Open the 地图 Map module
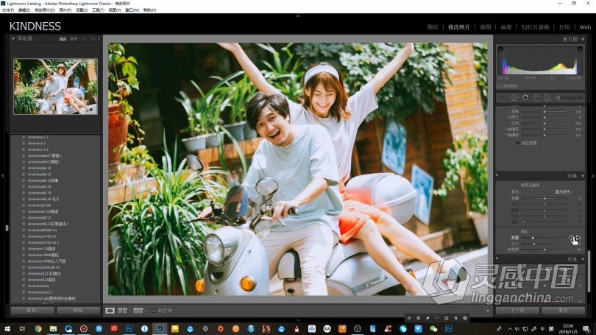596x335 pixels. pyautogui.click(x=485, y=27)
